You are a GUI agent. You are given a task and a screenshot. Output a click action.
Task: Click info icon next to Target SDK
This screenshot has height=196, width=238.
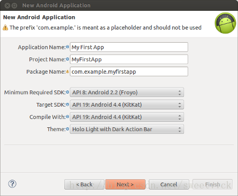click(68, 104)
